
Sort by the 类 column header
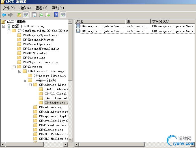(x=138, y=22)
